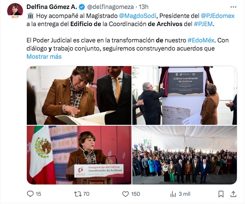
Task: Bookmark this tweet
Action: (221, 194)
